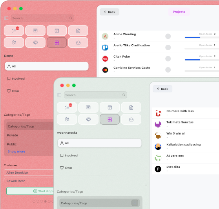Open Citch Poke project title

[x=122, y=56]
